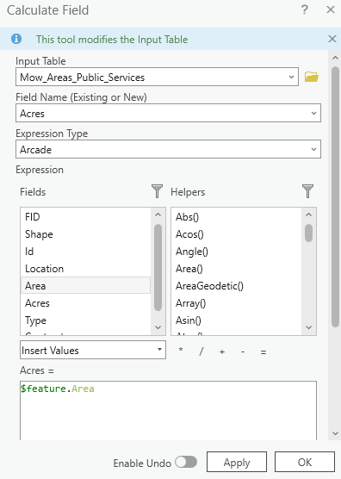Viewport: 341px width, 479px height.
Task: Click Fields list scroll up arrow
Action: tap(158, 215)
